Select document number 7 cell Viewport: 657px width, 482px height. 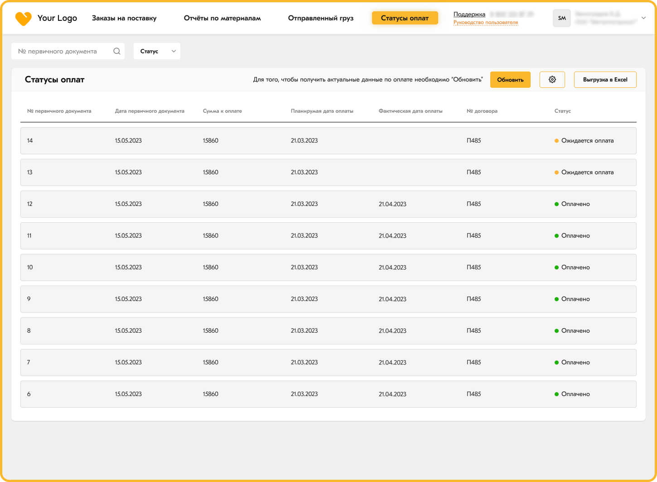(x=29, y=363)
